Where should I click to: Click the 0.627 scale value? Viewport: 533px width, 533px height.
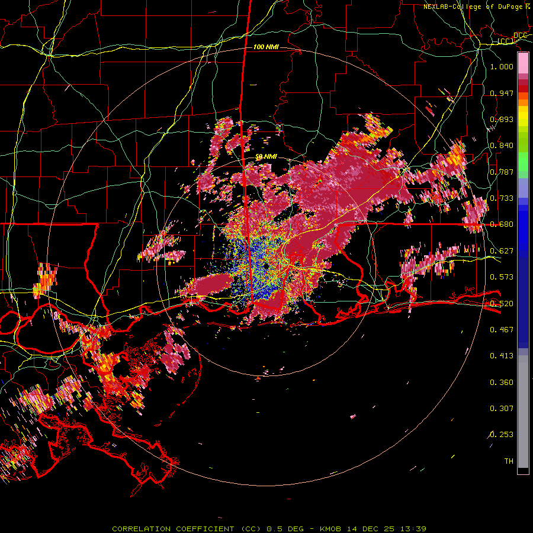pos(502,251)
